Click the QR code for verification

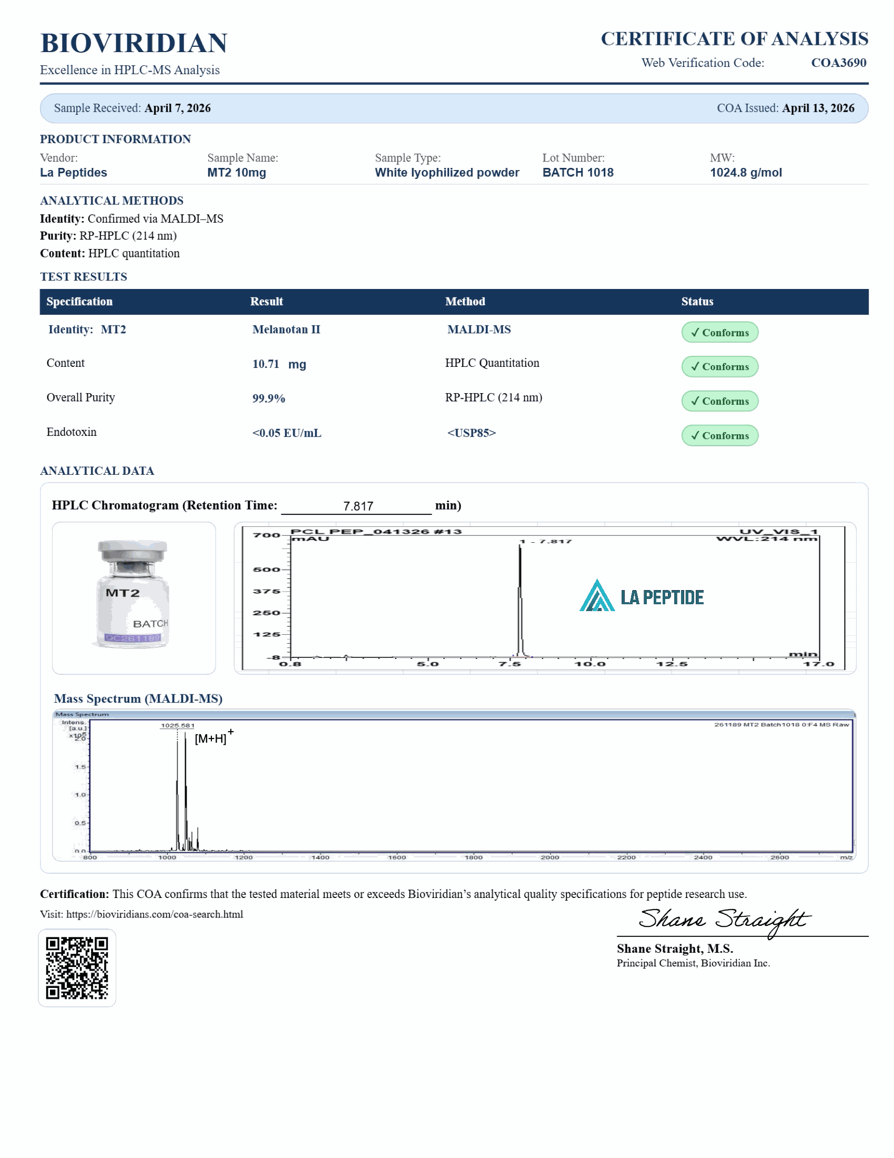[x=77, y=967]
